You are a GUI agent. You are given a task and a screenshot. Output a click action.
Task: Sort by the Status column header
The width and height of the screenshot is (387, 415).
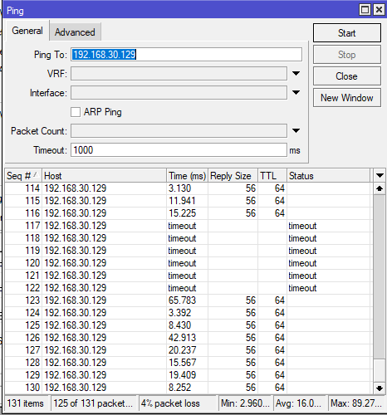(329, 176)
